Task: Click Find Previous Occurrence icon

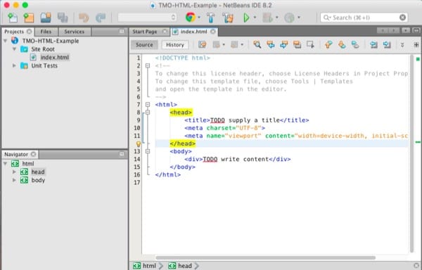Action: [271, 44]
